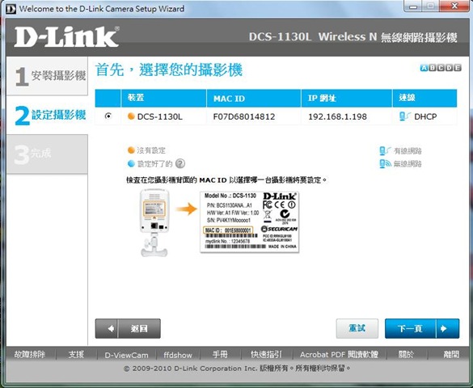Viewport: 473px width, 388px height.
Task: Open step 2 設定攝影機 tab
Action: 48,115
